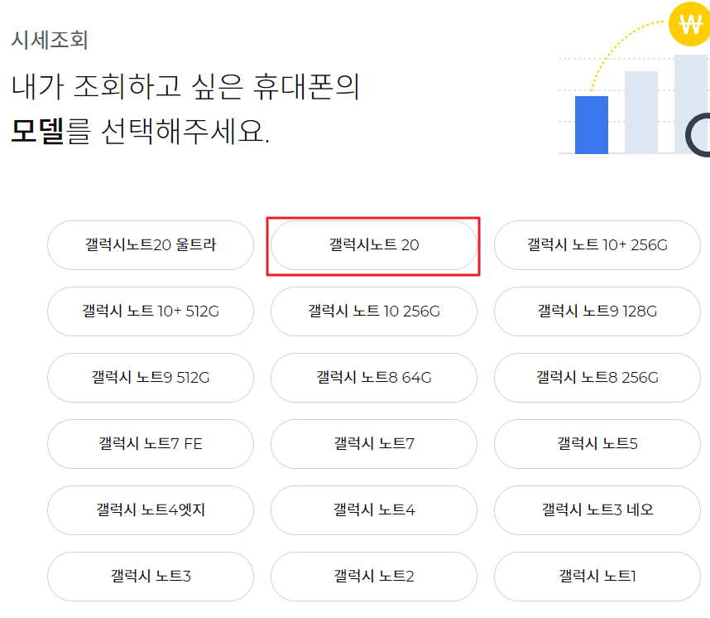Choose the 갤럭시 노트1 model

click(x=597, y=577)
